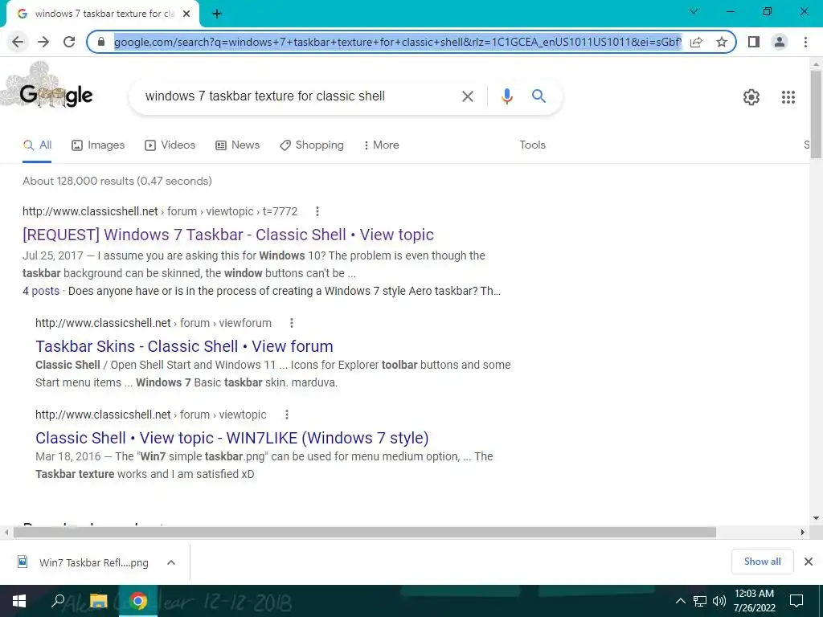The width and height of the screenshot is (823, 617).
Task: Open Taskbar Skins - Classic Shell forum
Action: tap(184, 346)
